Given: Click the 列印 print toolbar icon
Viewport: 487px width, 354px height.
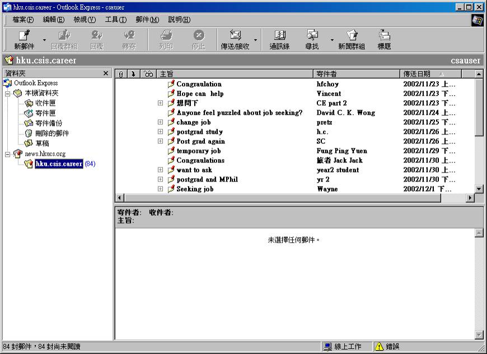Looking at the screenshot, I should [x=166, y=35].
